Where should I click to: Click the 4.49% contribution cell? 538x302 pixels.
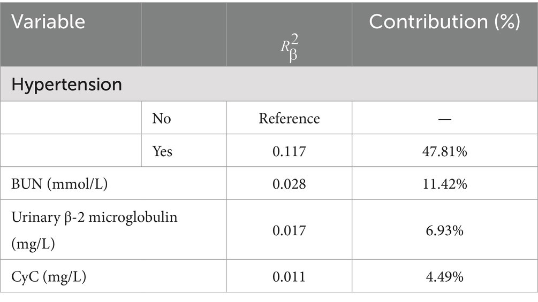click(x=445, y=277)
